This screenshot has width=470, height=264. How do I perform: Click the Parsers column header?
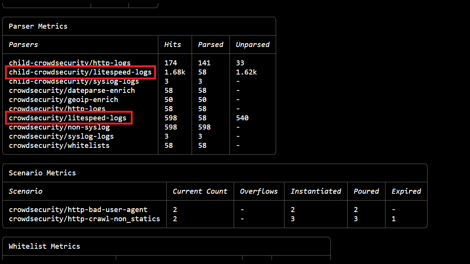tap(23, 45)
